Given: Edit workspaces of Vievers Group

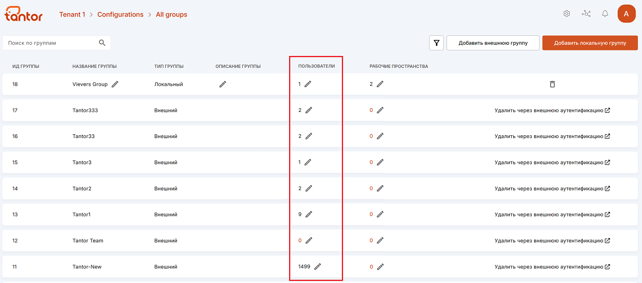Looking at the screenshot, I should coord(380,84).
